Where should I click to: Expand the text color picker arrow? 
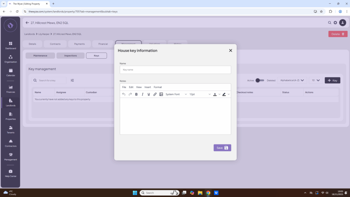(x=219, y=94)
